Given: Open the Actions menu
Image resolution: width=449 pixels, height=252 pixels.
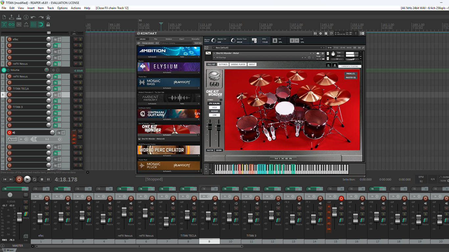Looking at the screenshot, I should [x=76, y=8].
